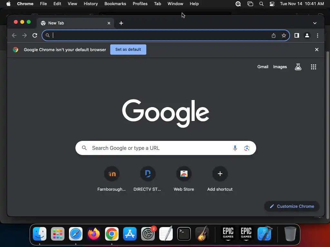Open App Store from the Dock
This screenshot has width=330, height=247.
pos(130,234)
